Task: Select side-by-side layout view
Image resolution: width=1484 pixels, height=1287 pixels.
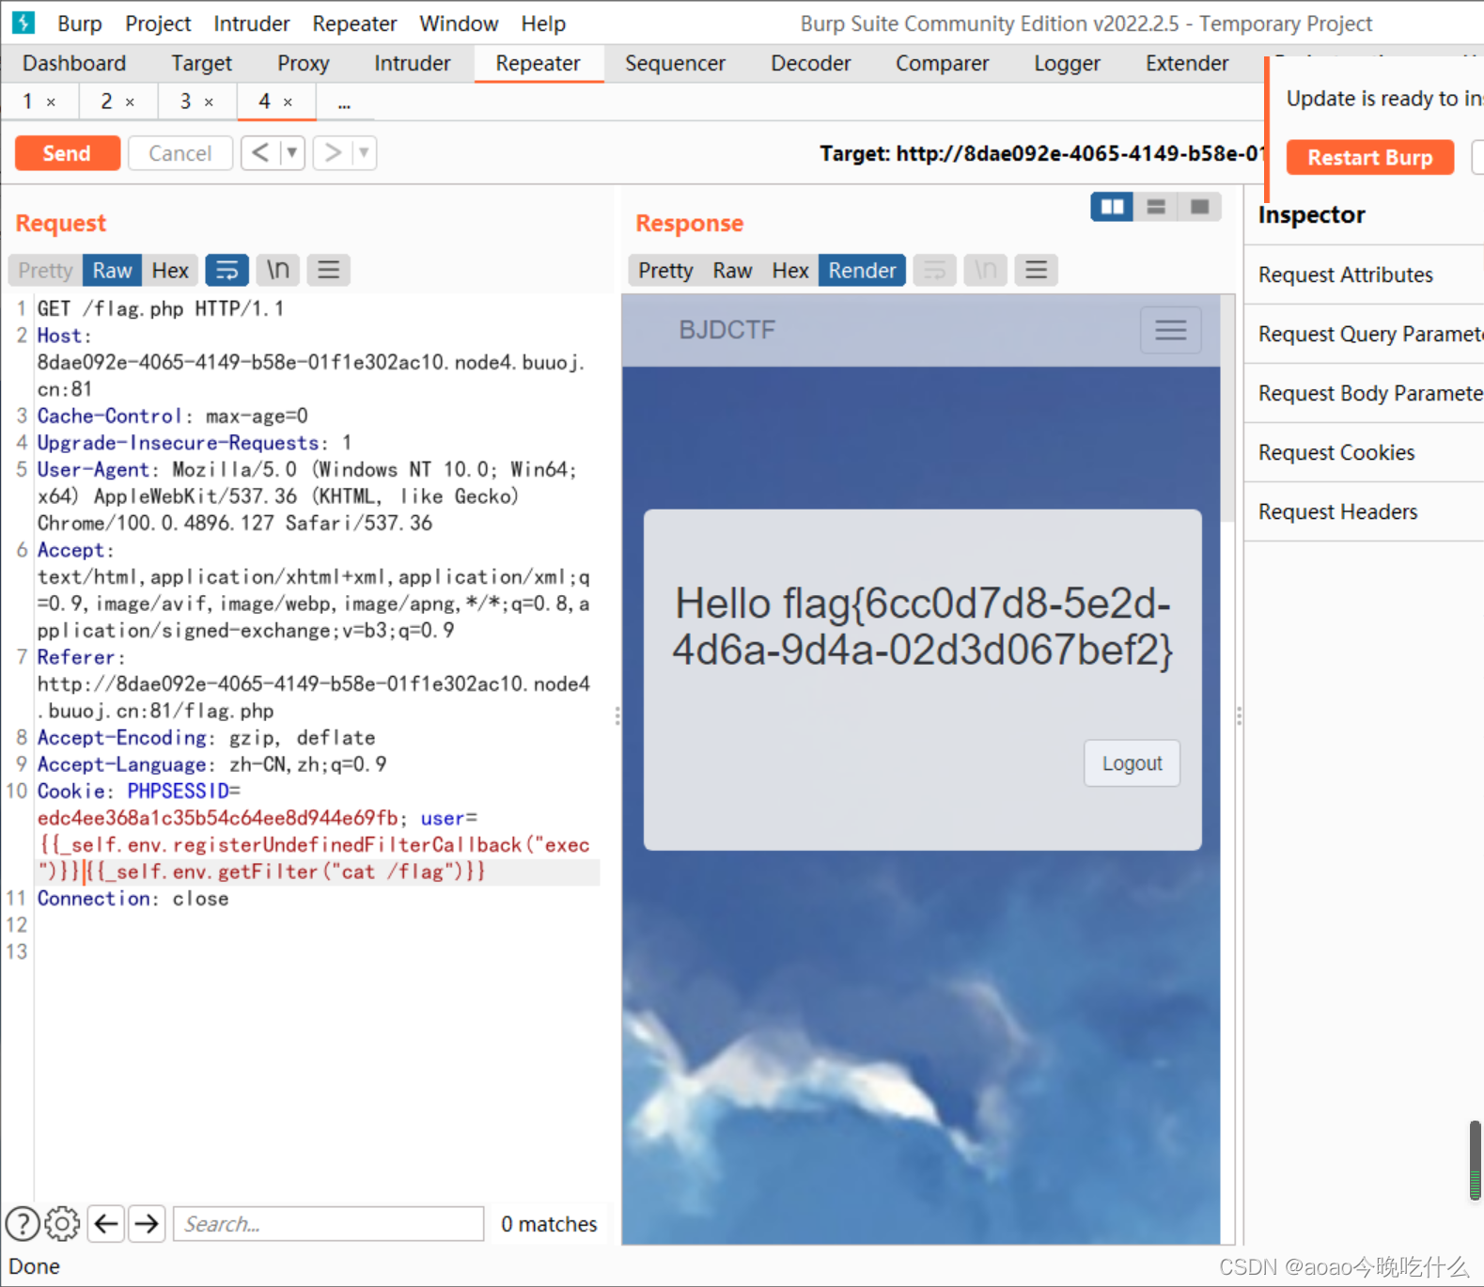Action: tap(1112, 207)
